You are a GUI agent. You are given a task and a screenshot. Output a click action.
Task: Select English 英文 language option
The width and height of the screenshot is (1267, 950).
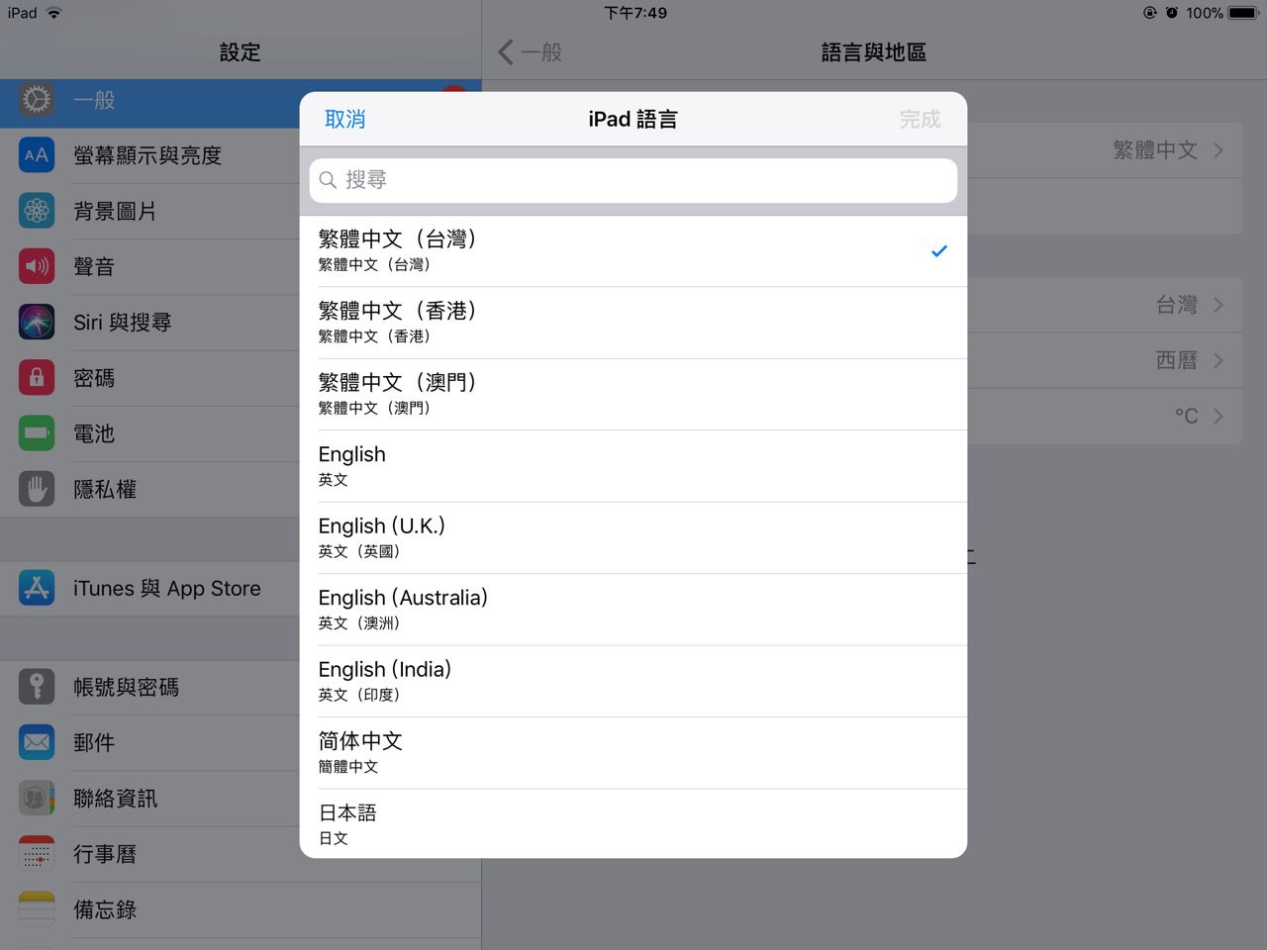633,466
